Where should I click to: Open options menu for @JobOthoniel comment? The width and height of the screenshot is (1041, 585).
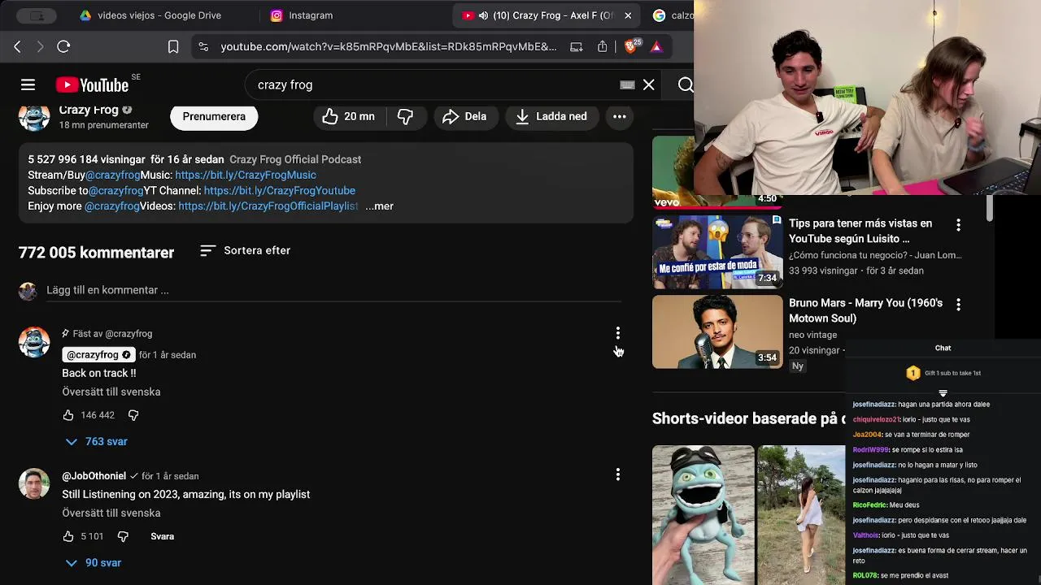(x=618, y=474)
